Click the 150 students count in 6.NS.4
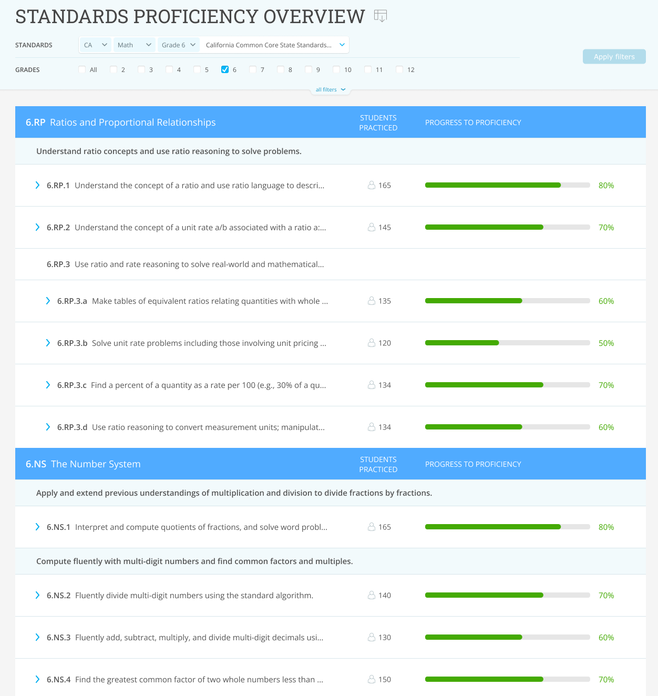This screenshot has height=696, width=658. pyautogui.click(x=385, y=679)
